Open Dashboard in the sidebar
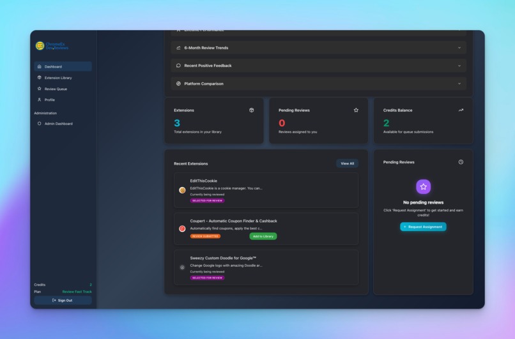This screenshot has width=515, height=339. (63, 66)
